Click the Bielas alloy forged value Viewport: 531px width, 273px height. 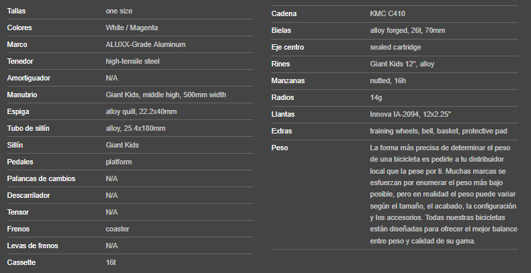pyautogui.click(x=407, y=31)
